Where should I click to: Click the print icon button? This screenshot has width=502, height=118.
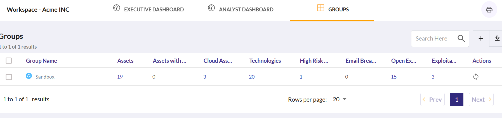click(x=489, y=9)
